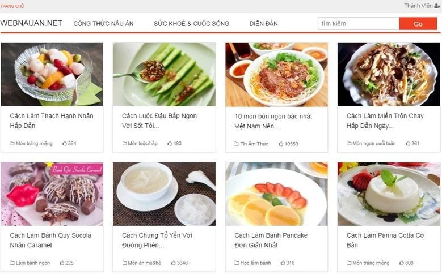Image resolution: width=442 pixels, height=275 pixels.
Task: Click the Trang Chủ home link
Action: coord(12,6)
